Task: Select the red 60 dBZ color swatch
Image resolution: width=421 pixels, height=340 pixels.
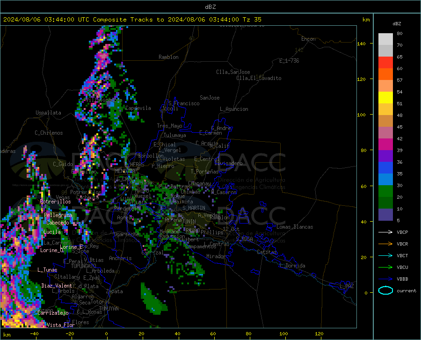Action: pyautogui.click(x=385, y=63)
